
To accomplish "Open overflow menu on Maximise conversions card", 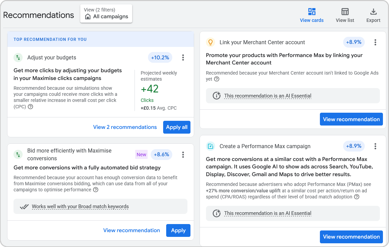I will 183,154.
